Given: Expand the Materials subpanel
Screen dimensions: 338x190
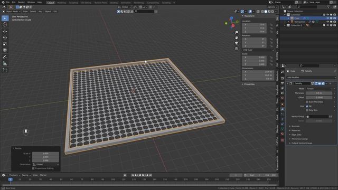Looking at the screenshot, I should tap(296, 130).
